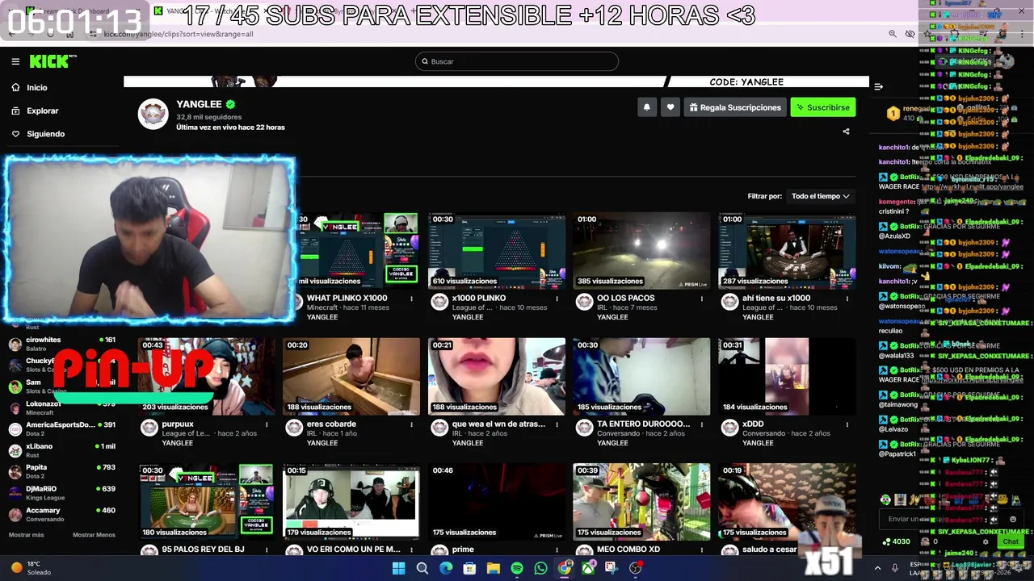Viewport: 1034px width, 581px height.
Task: Play the eres cobarde clip thumbnail
Action: (x=351, y=376)
